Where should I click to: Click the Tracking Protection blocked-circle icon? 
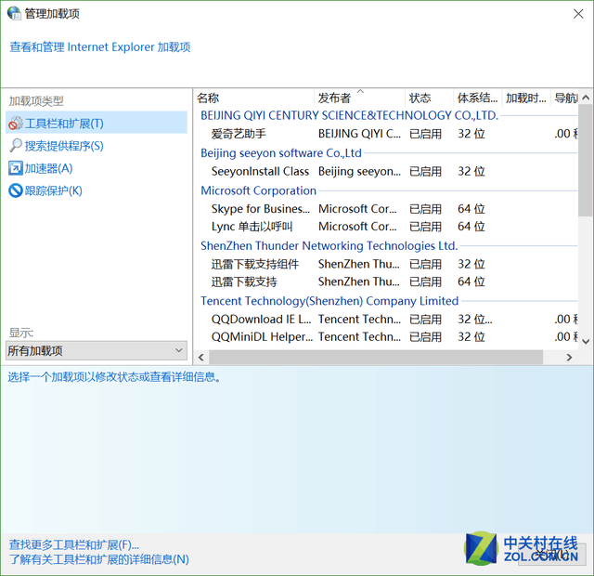pyautogui.click(x=16, y=190)
